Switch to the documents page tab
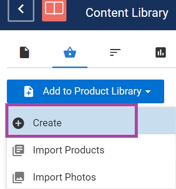This screenshot has height=189, width=176. click(x=24, y=52)
